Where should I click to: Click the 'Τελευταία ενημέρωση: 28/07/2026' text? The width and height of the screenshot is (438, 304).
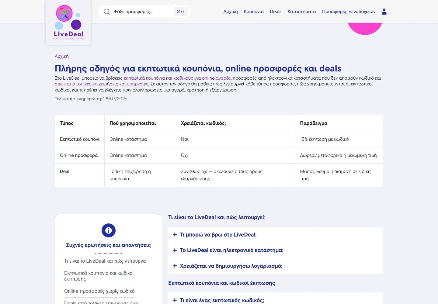[91, 99]
